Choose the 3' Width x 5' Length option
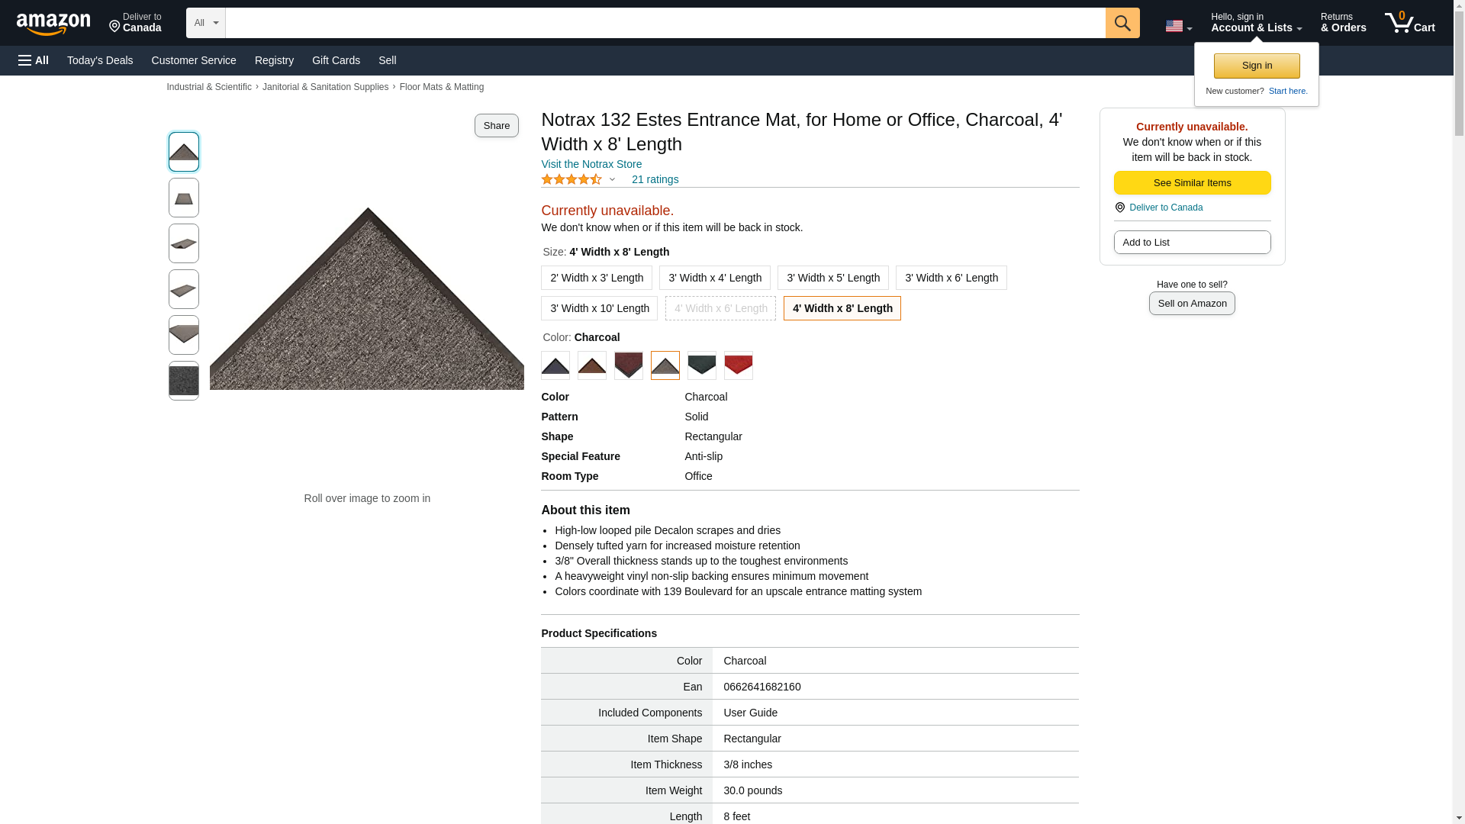This screenshot has height=824, width=1465. tap(832, 278)
